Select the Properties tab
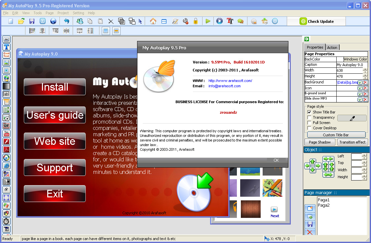The height and width of the screenshot is (243, 371). [315, 47]
